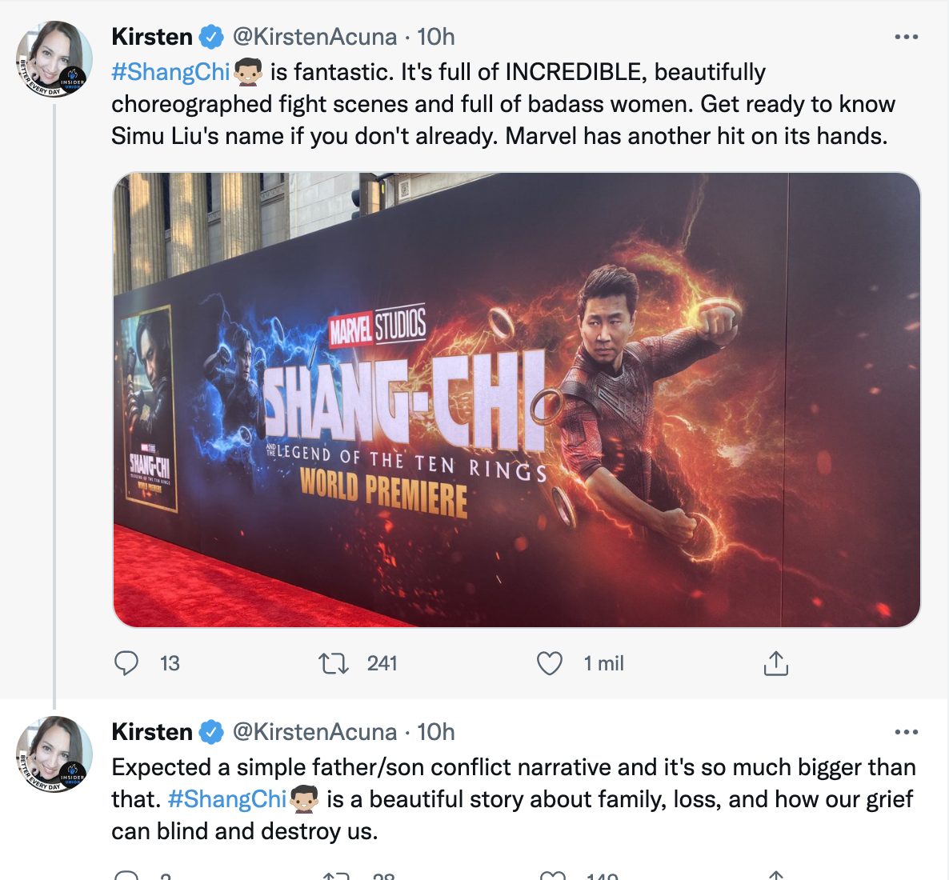Click #ShangChi hashtag in second tweet

[227, 799]
